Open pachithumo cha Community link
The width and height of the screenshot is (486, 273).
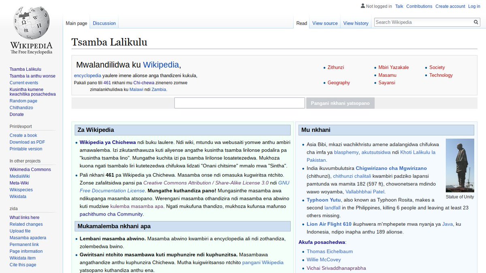pyautogui.click(x=111, y=214)
